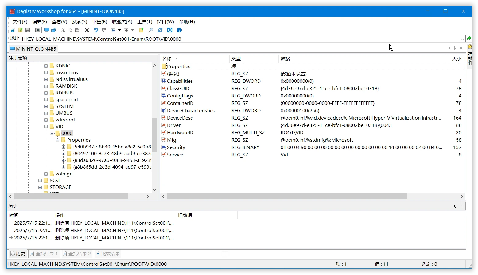Open toolbar Options with the gear icon
Screen dimensions: 478x275
click(170, 30)
